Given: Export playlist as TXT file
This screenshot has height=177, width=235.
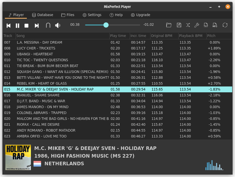Looking at the screenshot, I should point(206,25).
